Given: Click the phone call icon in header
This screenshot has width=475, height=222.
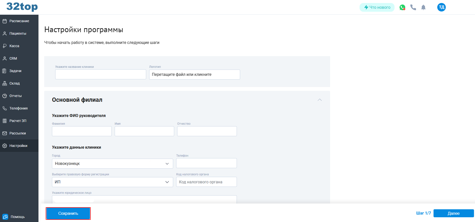Looking at the screenshot, I should point(413,7).
